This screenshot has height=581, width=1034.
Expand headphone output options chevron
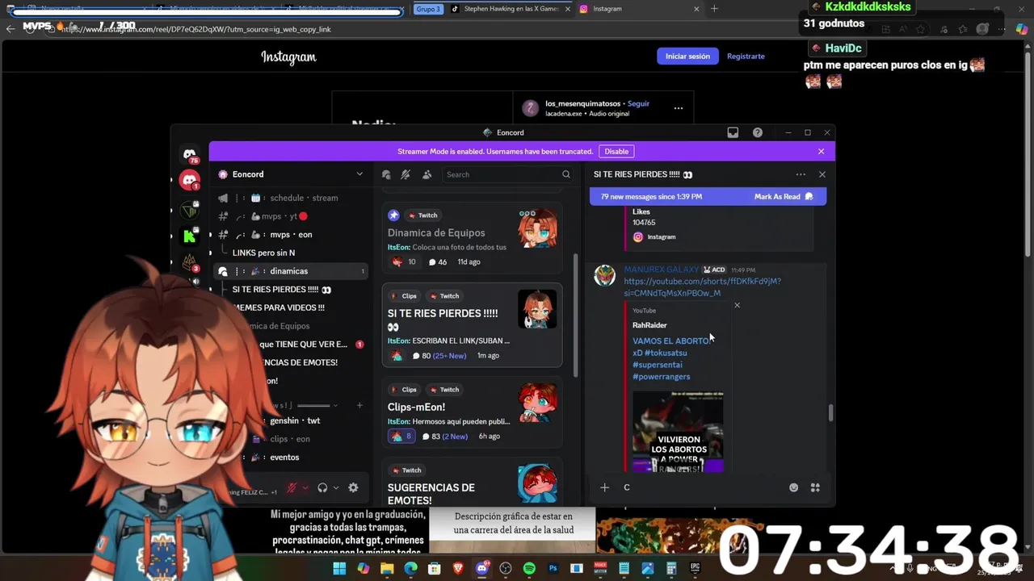pyautogui.click(x=335, y=487)
